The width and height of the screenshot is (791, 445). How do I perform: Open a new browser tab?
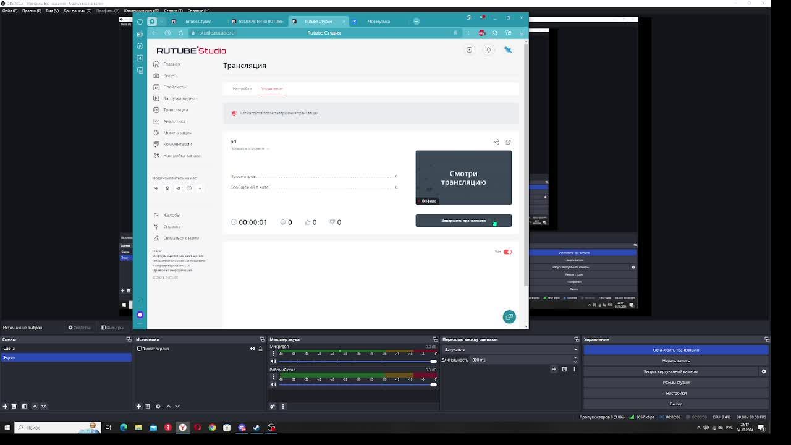click(x=417, y=21)
